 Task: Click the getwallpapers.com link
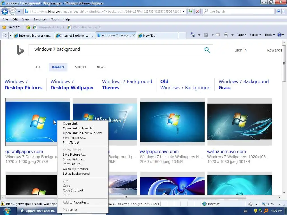tap(24, 151)
